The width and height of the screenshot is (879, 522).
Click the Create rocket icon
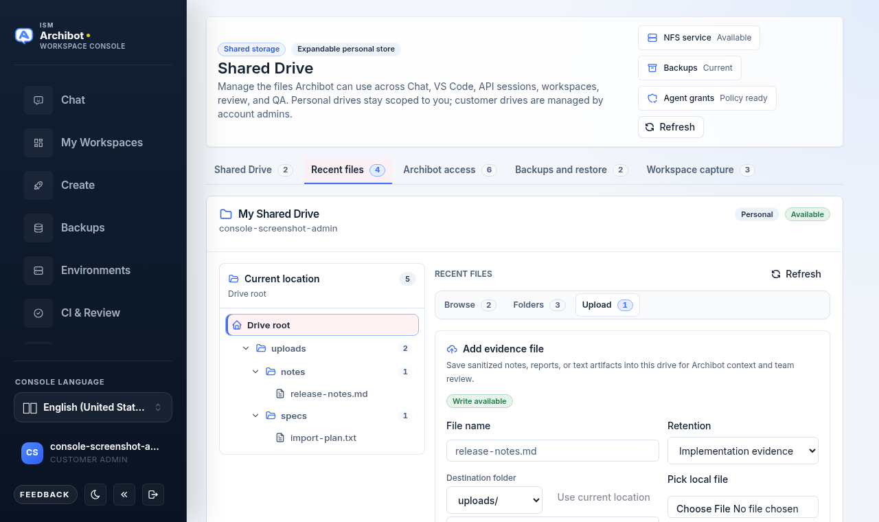tap(38, 185)
